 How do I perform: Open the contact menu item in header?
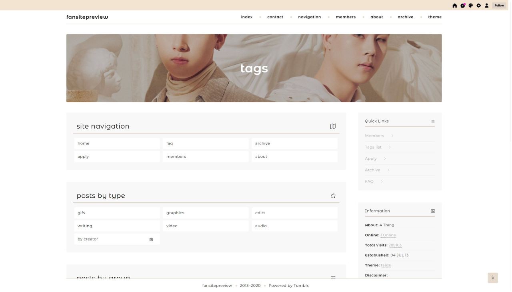(x=275, y=17)
